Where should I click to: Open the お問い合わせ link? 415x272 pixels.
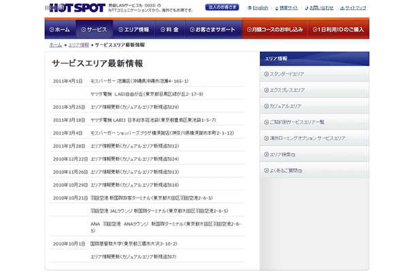(322, 8)
